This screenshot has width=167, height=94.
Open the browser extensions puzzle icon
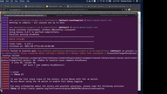pos(126,10)
